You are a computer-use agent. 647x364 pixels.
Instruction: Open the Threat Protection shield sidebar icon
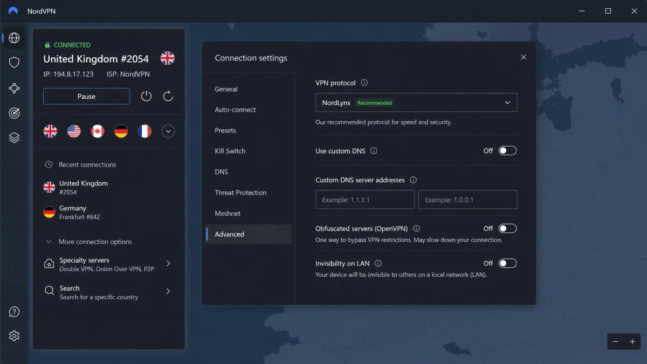tap(15, 63)
